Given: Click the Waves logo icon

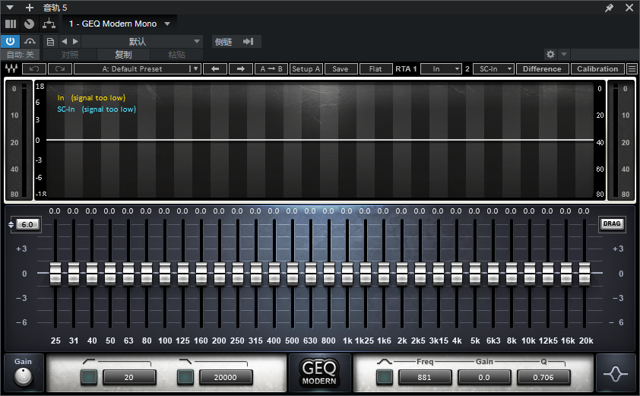Looking at the screenshot, I should 11,69.
